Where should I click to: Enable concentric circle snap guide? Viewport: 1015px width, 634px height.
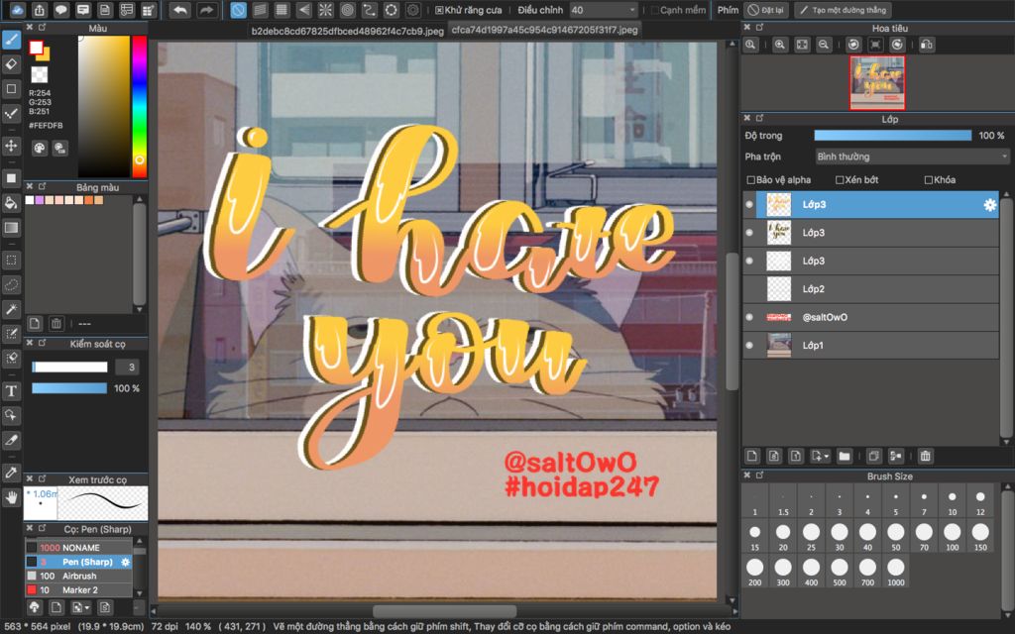[348, 10]
